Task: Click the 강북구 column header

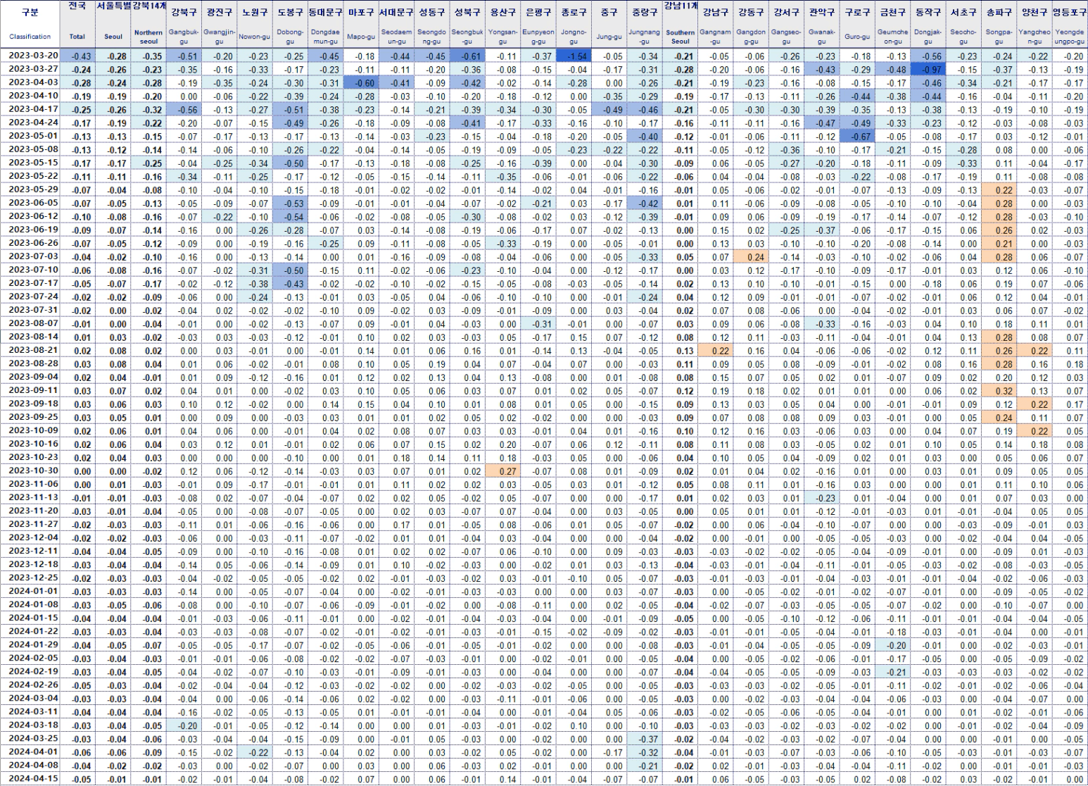Action: coord(184,12)
